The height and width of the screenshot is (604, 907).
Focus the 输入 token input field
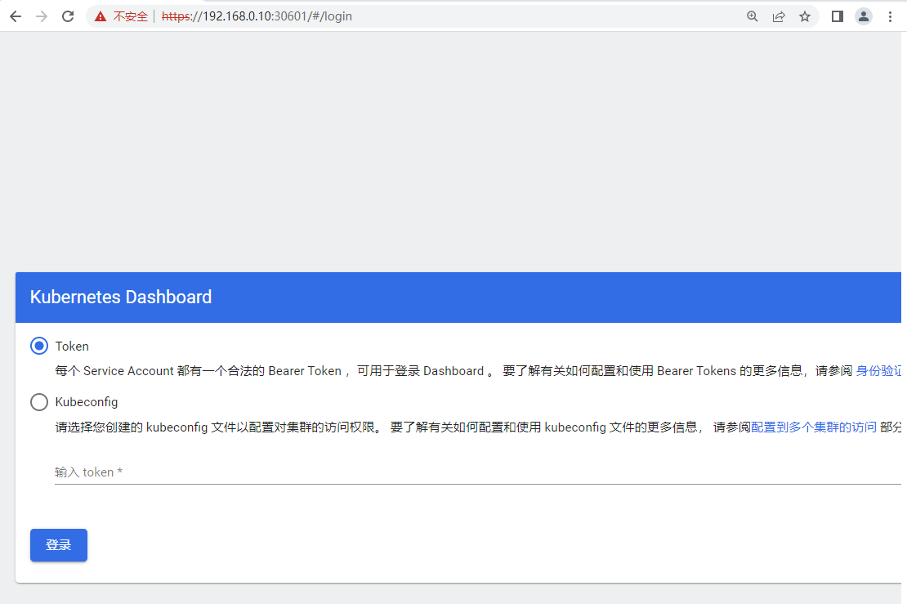pos(478,472)
